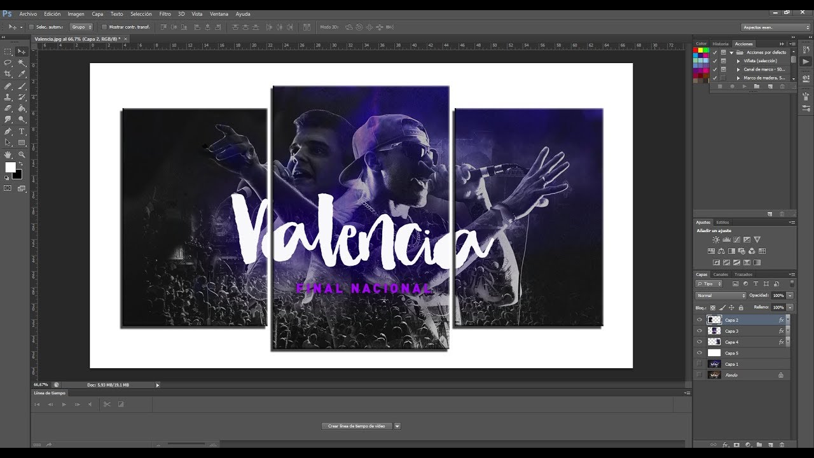Swap foreground and background colors
Image resolution: width=814 pixels, height=458 pixels.
click(x=20, y=163)
